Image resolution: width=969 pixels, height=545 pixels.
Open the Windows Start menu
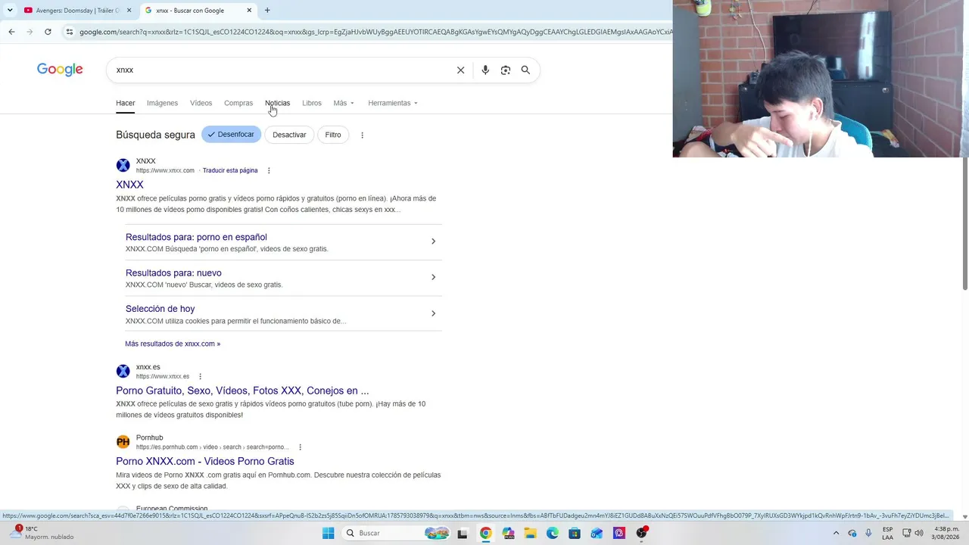pyautogui.click(x=329, y=533)
